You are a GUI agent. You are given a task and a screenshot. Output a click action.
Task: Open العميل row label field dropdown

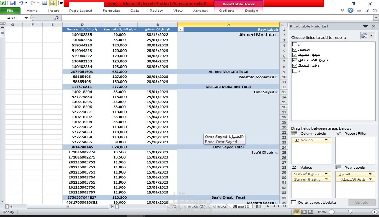point(370,174)
